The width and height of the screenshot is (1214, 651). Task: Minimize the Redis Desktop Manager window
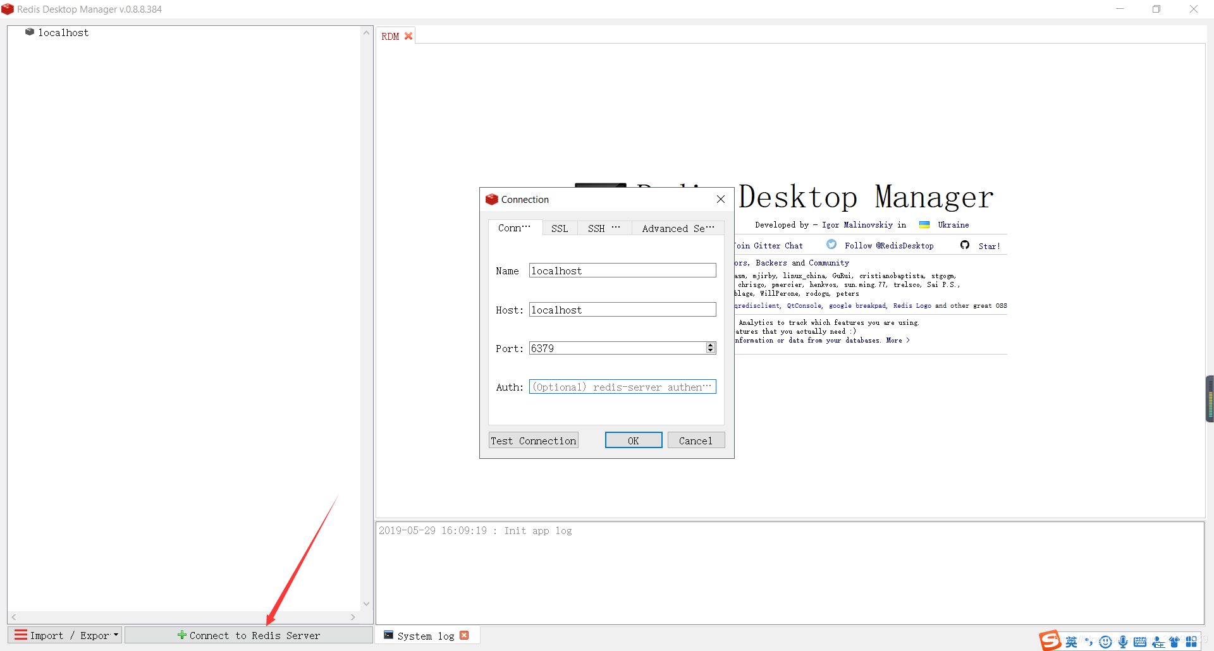pyautogui.click(x=1120, y=9)
